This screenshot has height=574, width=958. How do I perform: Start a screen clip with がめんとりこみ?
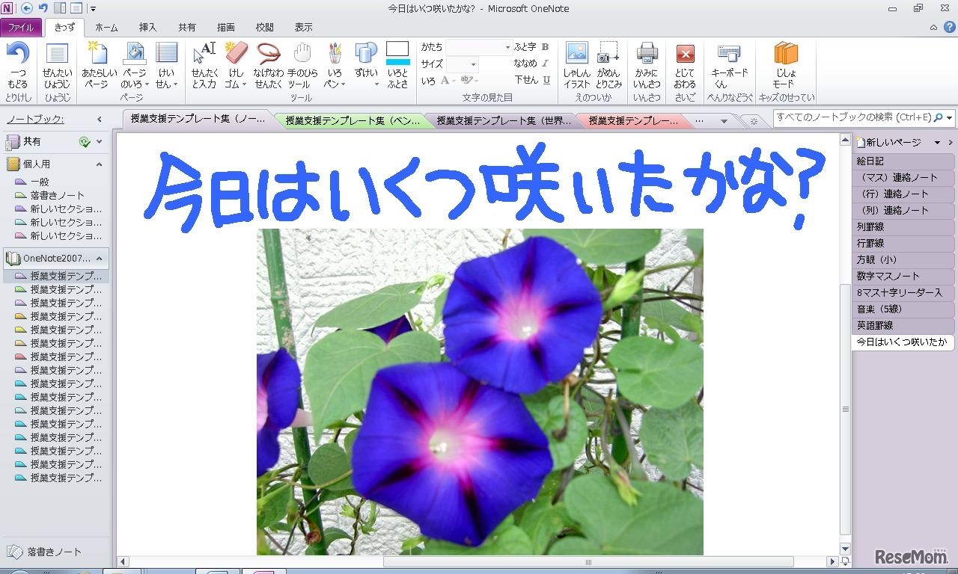click(608, 64)
